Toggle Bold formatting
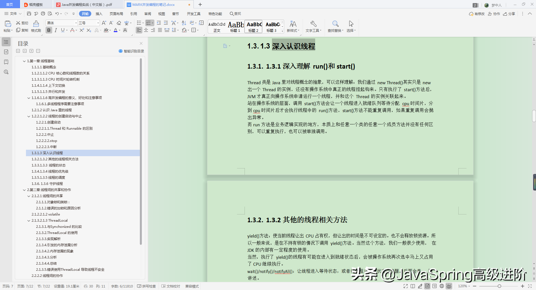This screenshot has width=536, height=290. (x=49, y=30)
